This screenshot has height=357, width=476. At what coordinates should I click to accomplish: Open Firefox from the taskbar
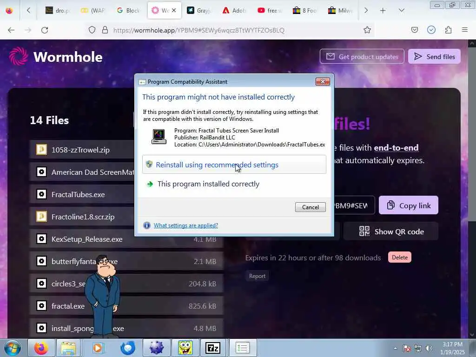(x=41, y=348)
